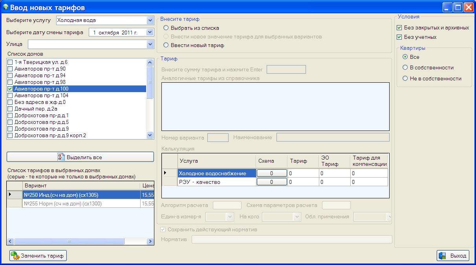This screenshot has width=476, height=265.
Task: Expand the tariff change date picker
Action: click(150, 33)
